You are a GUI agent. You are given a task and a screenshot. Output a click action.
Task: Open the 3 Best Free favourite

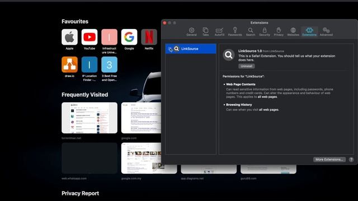click(110, 65)
